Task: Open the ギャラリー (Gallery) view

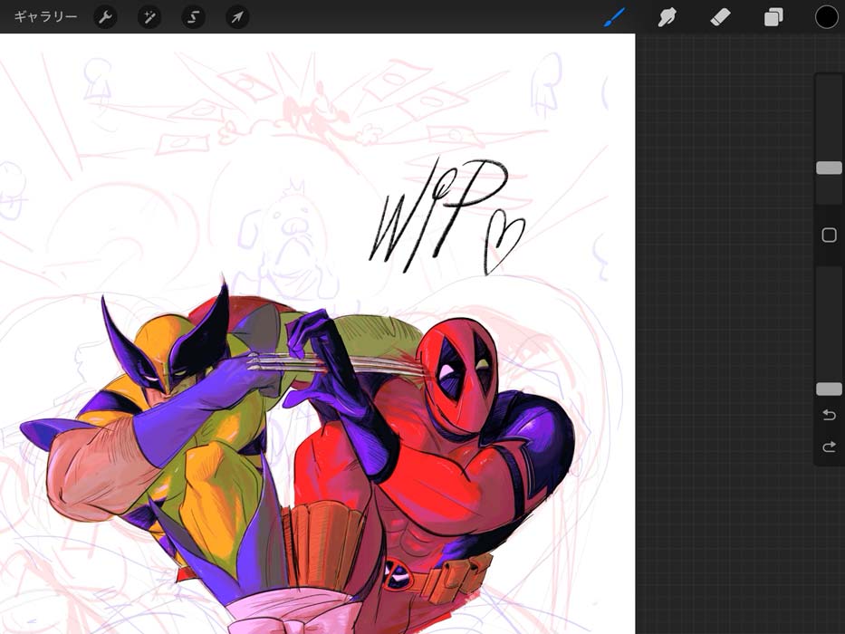Action: pyautogui.click(x=45, y=17)
